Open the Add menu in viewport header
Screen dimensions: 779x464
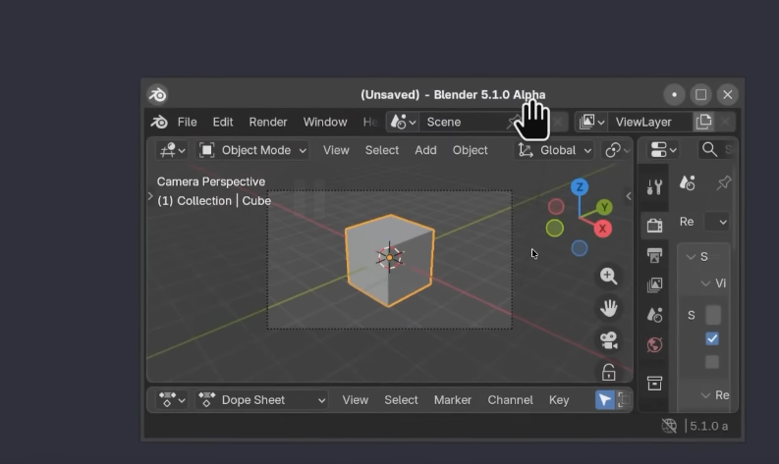coord(425,150)
